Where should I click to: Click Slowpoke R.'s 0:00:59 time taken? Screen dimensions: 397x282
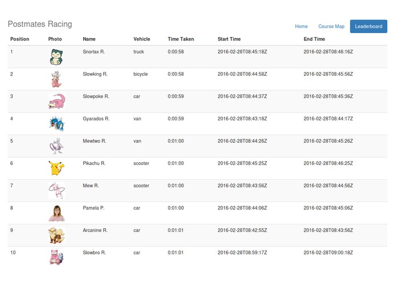[176, 96]
